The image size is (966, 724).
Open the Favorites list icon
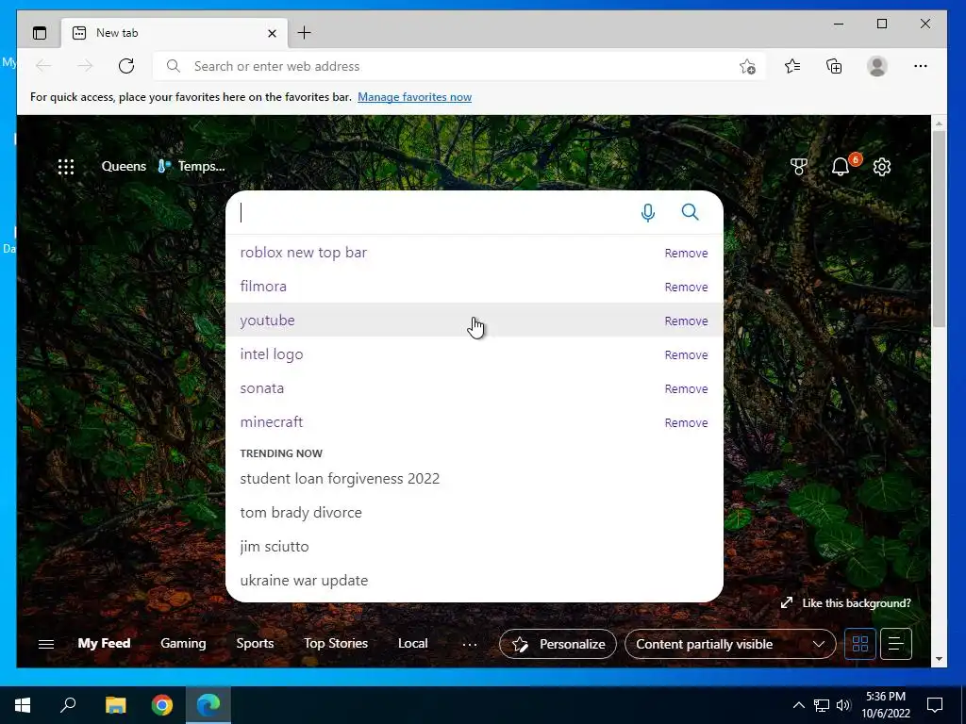[792, 66]
